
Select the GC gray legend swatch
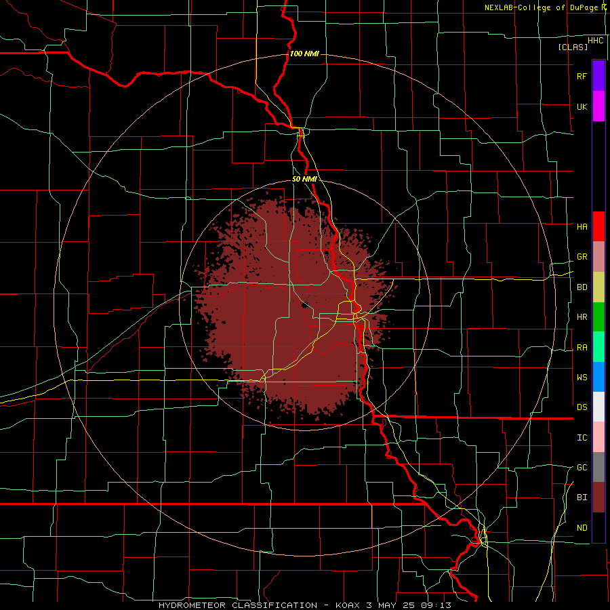[598, 467]
